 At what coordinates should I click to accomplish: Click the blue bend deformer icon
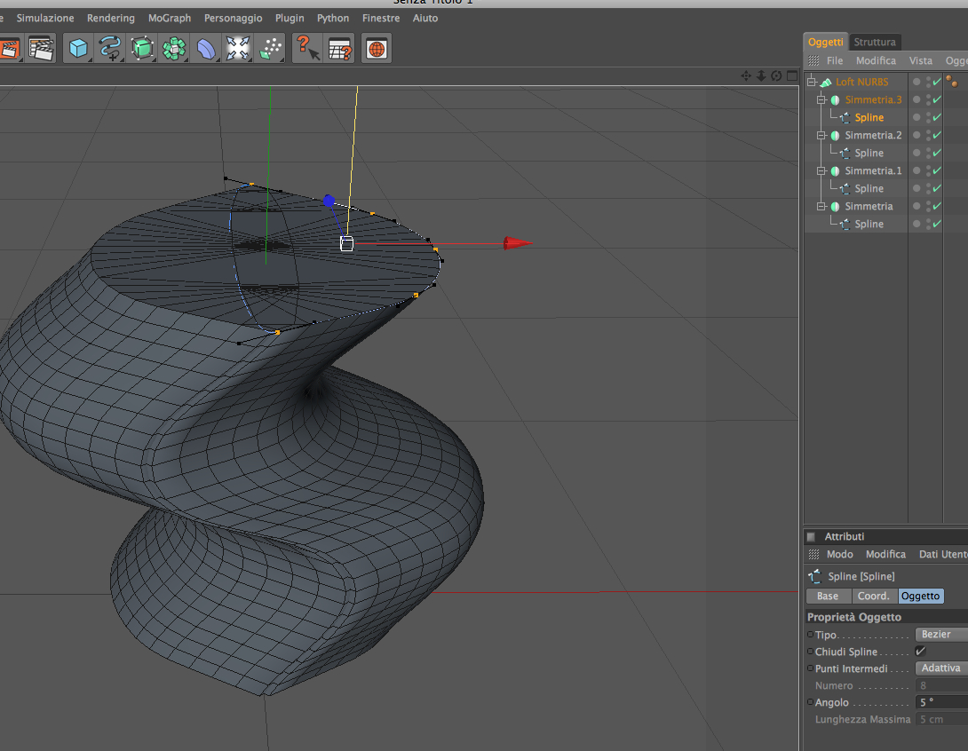206,48
